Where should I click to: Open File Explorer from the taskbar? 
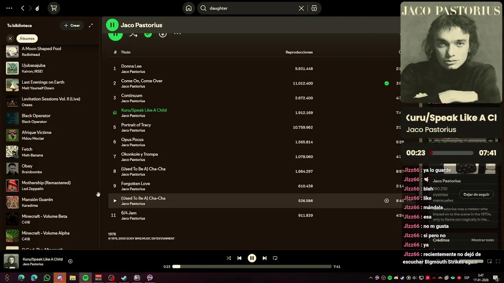click(72, 278)
